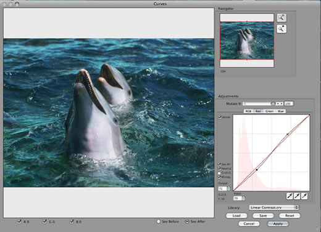Enable the Grid10 checkbox
The image size is (321, 232).
tap(219, 173)
